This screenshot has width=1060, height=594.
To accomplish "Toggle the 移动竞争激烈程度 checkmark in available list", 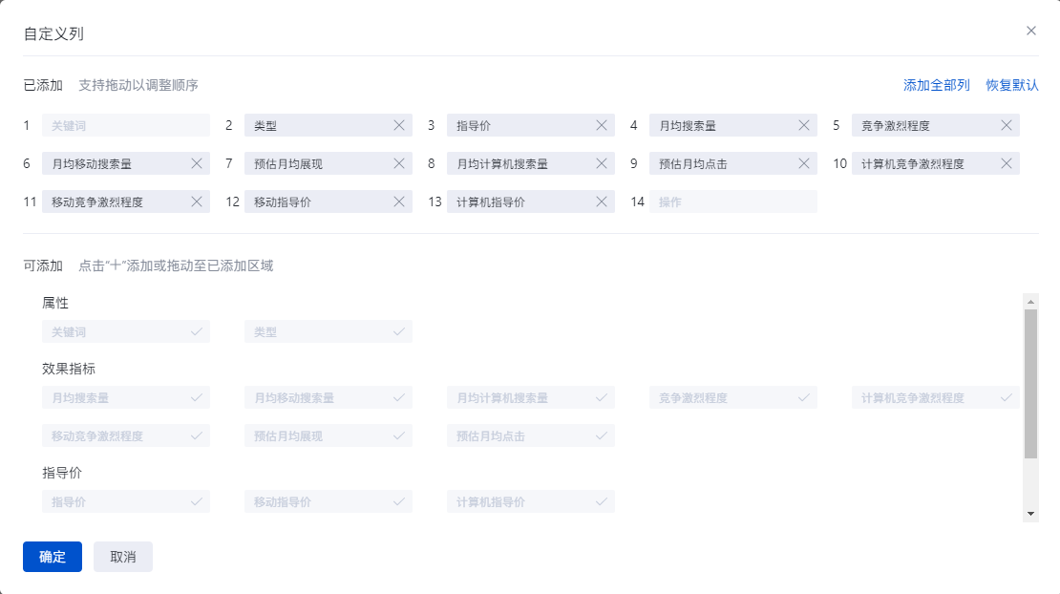I will [197, 435].
